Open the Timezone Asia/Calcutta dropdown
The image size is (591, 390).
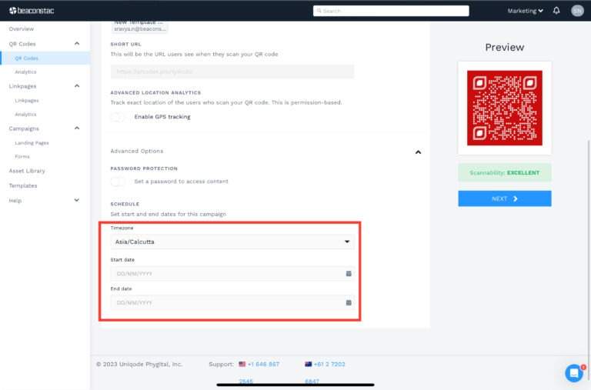[232, 242]
